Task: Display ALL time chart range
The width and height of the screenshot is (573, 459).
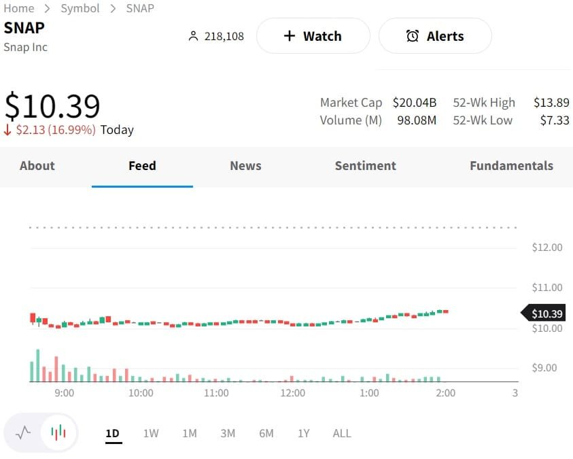Action: (342, 433)
